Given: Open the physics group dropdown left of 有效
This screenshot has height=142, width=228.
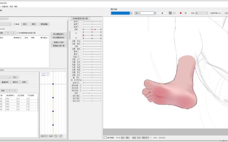Looking at the screenshot, I should 6,24.
